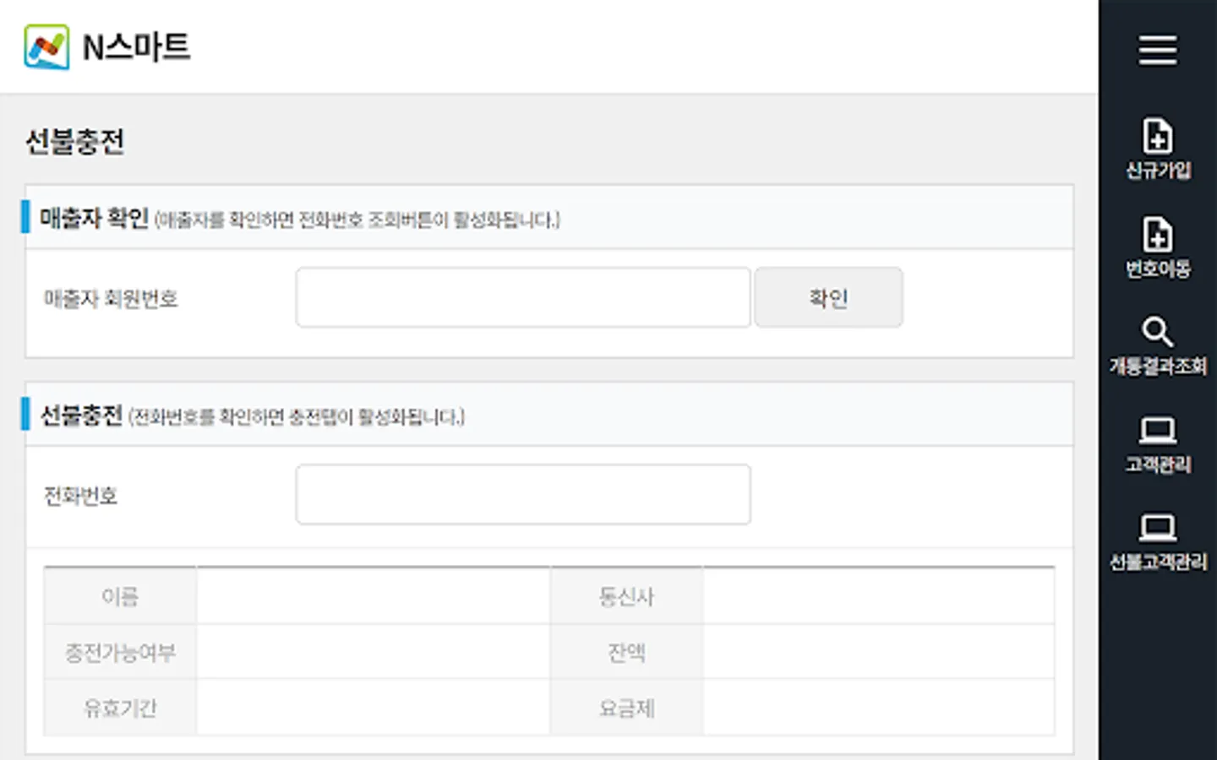Click the N스마트 logo icon
This screenshot has width=1217, height=760.
point(46,47)
